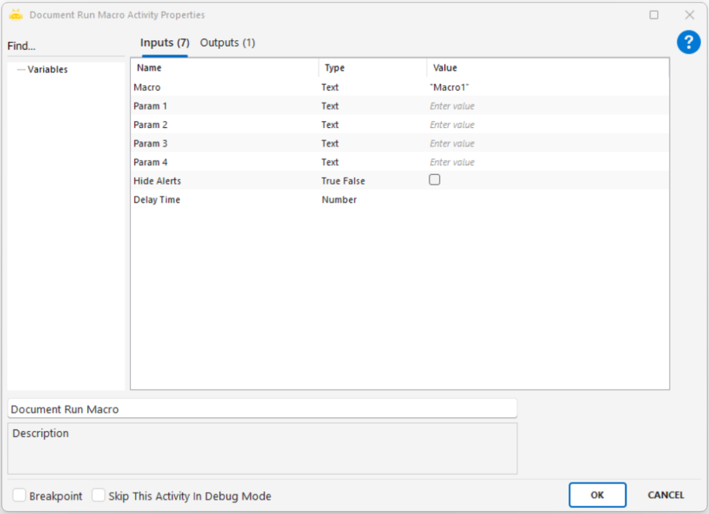This screenshot has width=709, height=514.
Task: Switch to the Outputs (1) tab
Action: 227,43
